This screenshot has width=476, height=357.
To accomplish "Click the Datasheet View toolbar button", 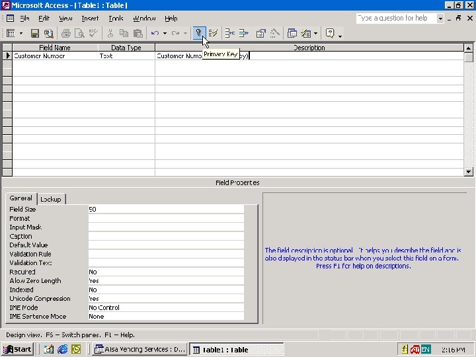I will click(x=11, y=33).
